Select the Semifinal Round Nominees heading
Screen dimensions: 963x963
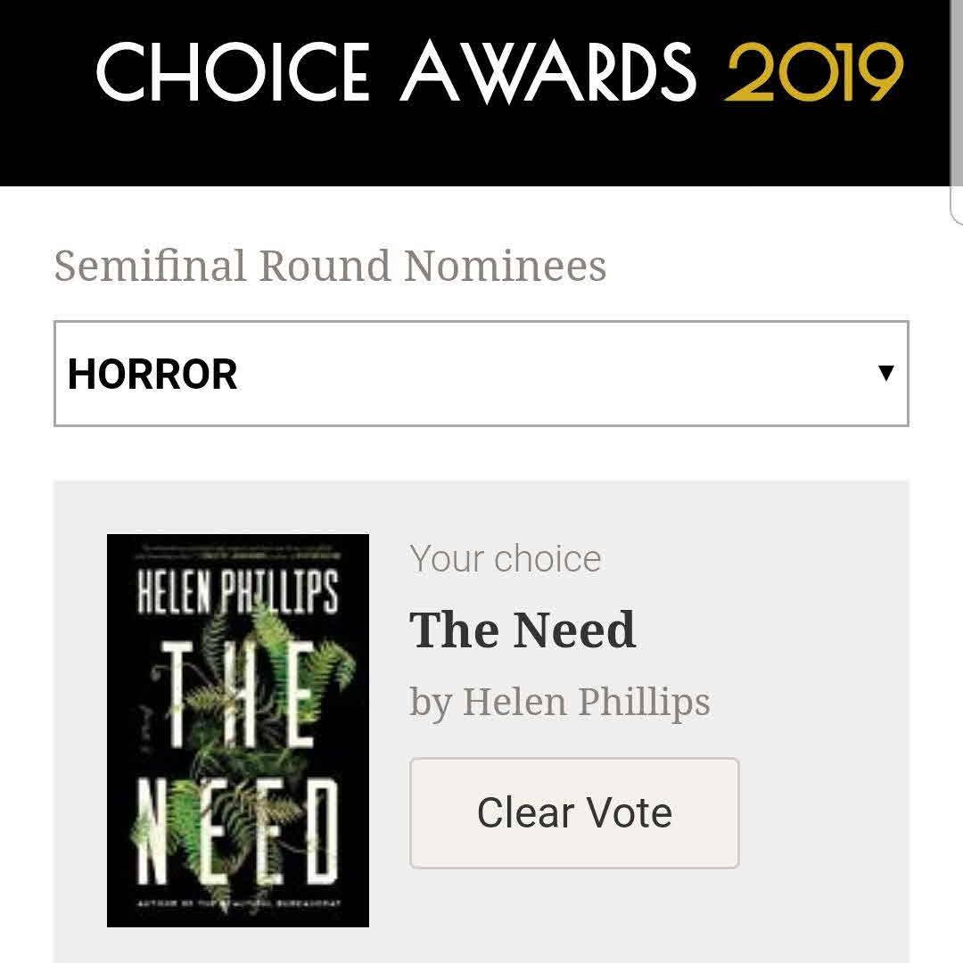[330, 266]
